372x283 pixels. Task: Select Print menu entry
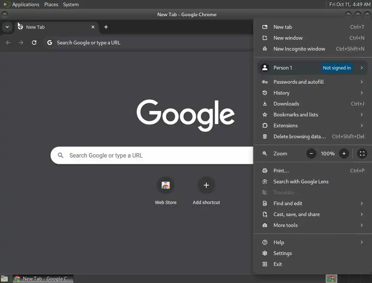313,171
